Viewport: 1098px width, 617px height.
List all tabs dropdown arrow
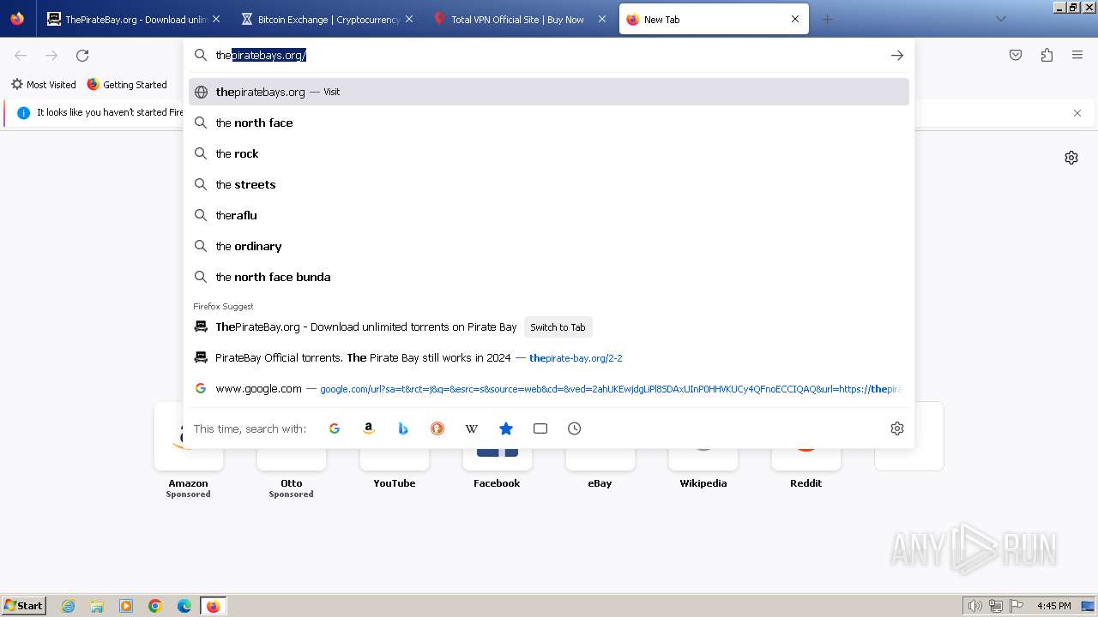[1001, 19]
